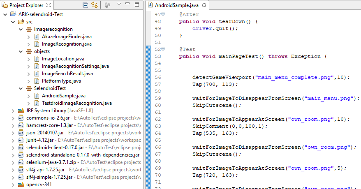Minimize the Project Explorer view

click(127, 4)
